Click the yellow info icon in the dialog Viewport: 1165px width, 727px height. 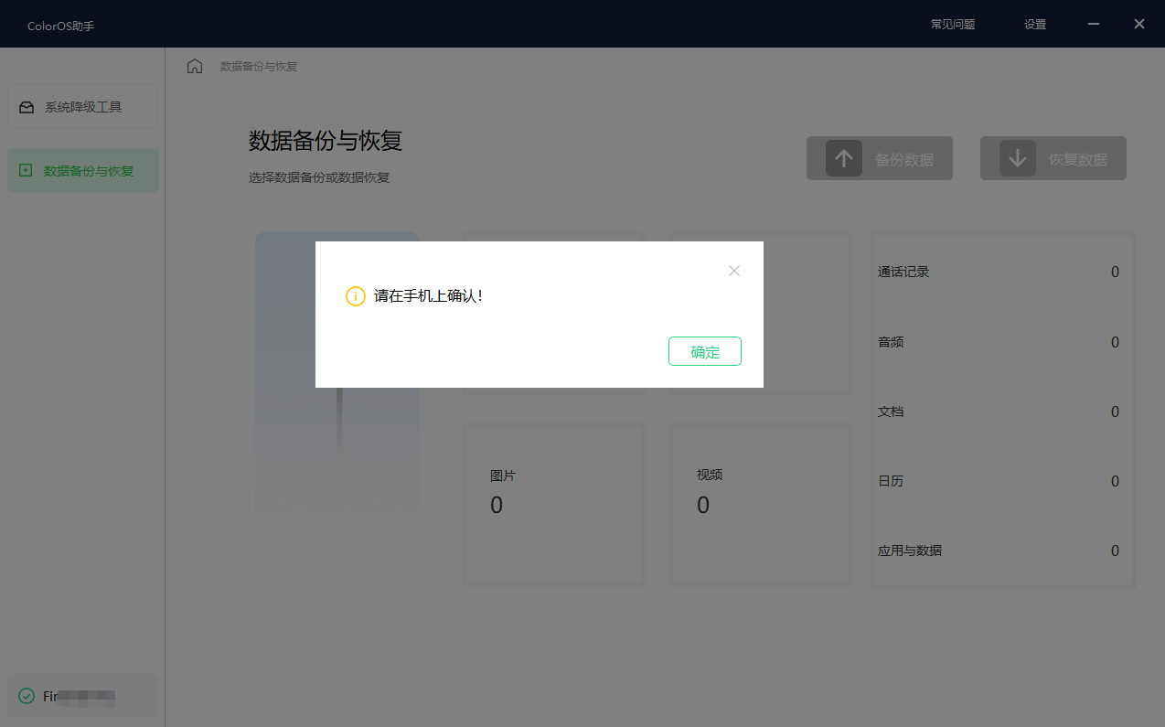356,296
